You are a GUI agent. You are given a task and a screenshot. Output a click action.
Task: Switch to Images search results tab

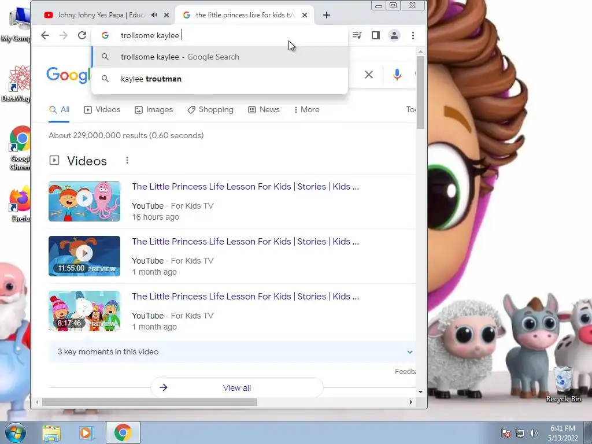pos(154,110)
